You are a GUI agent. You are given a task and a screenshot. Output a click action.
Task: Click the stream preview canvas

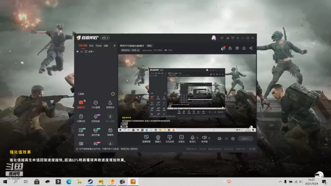click(187, 93)
